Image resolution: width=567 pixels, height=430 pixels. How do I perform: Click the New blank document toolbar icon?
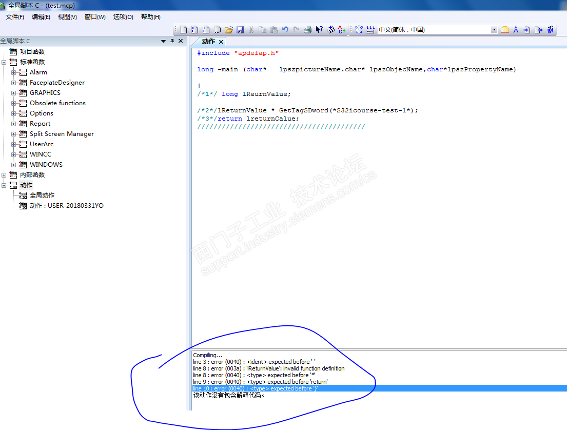[x=183, y=30]
